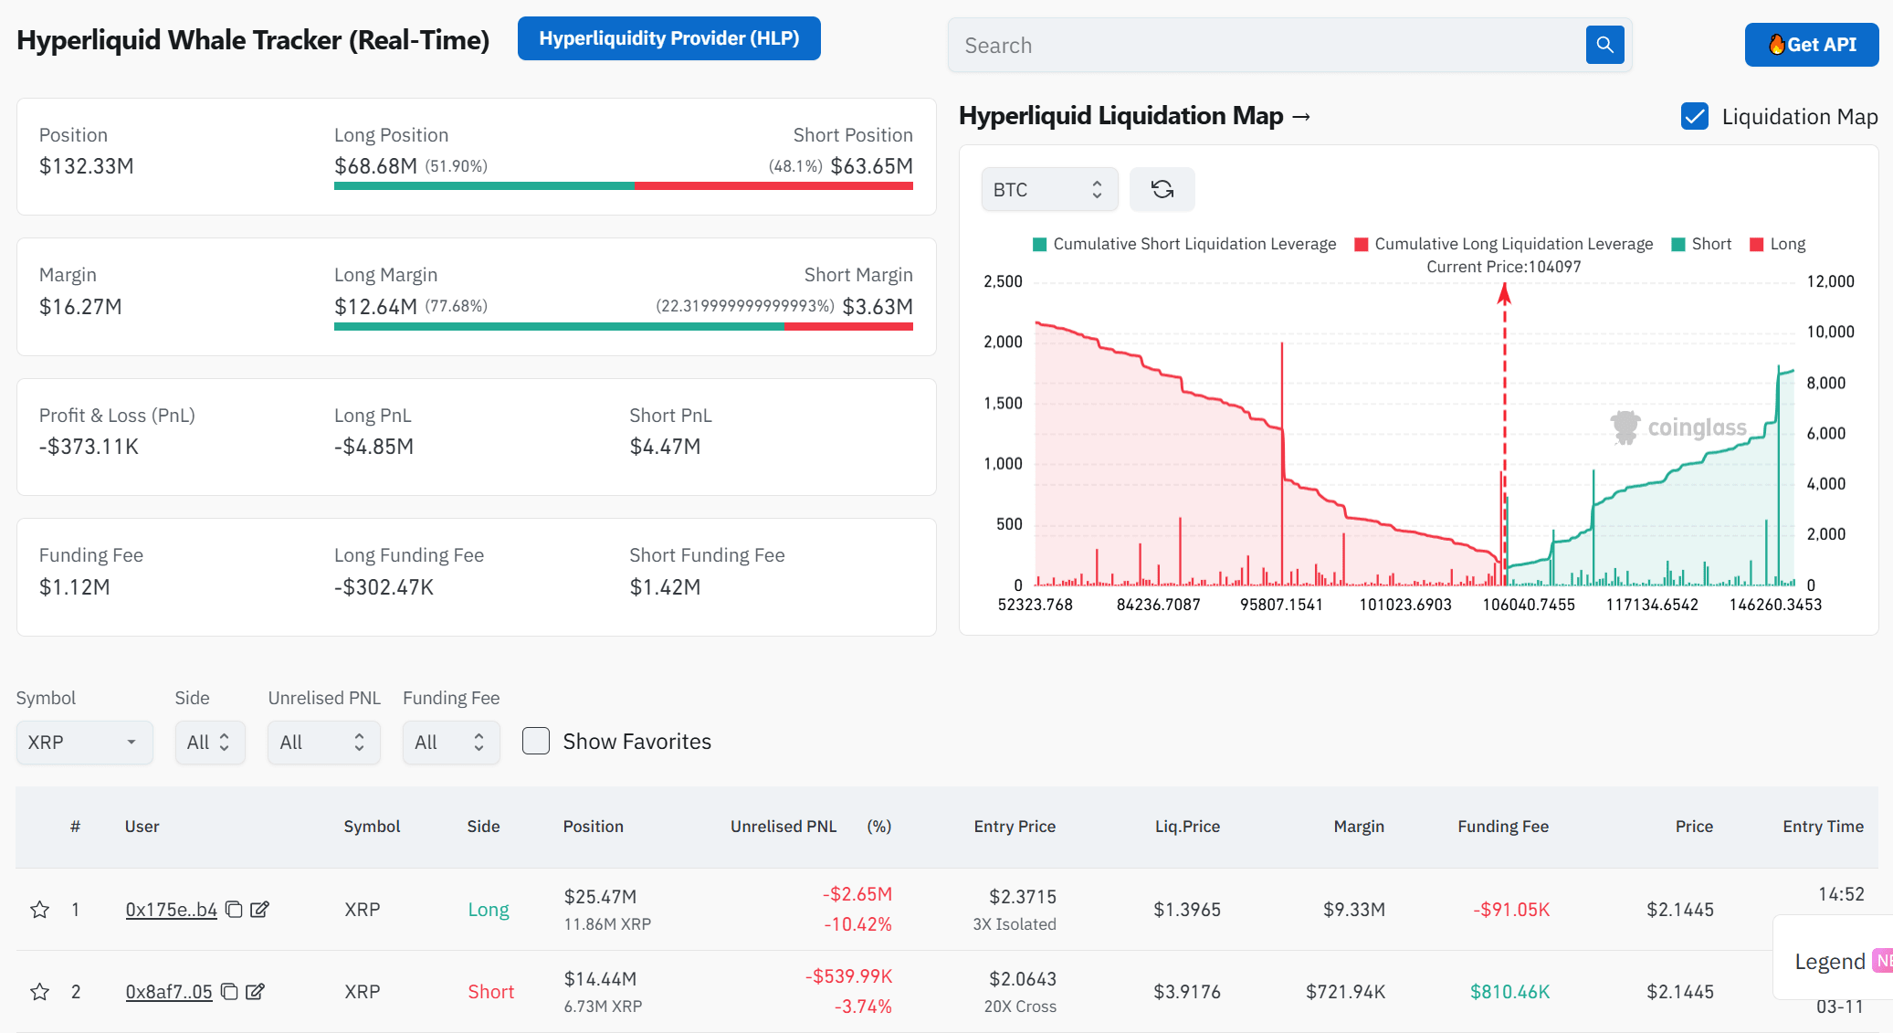Sort by the Entry Price column header

[1015, 827]
